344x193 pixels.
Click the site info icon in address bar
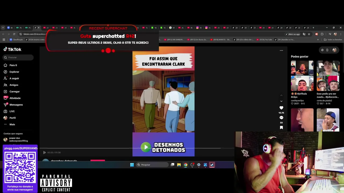[21, 34]
